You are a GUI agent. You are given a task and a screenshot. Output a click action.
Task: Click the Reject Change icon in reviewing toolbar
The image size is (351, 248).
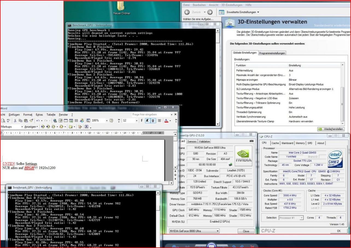(62, 127)
